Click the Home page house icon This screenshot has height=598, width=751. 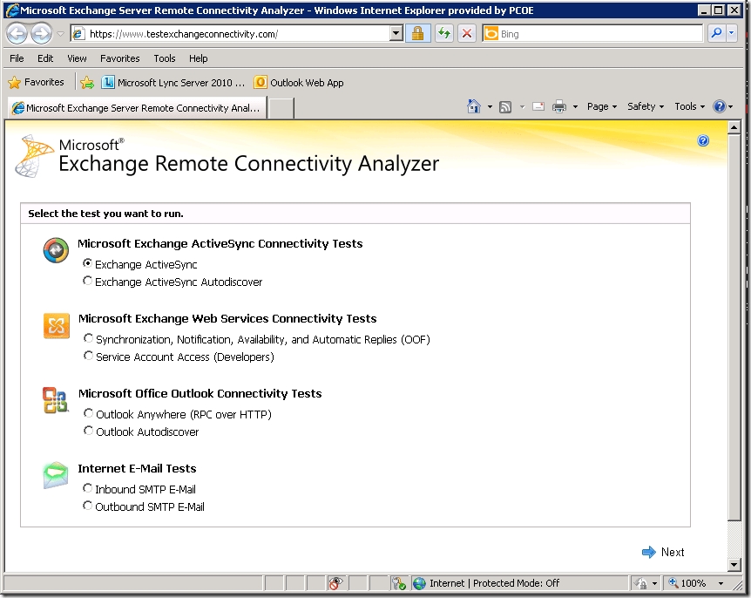tap(474, 106)
